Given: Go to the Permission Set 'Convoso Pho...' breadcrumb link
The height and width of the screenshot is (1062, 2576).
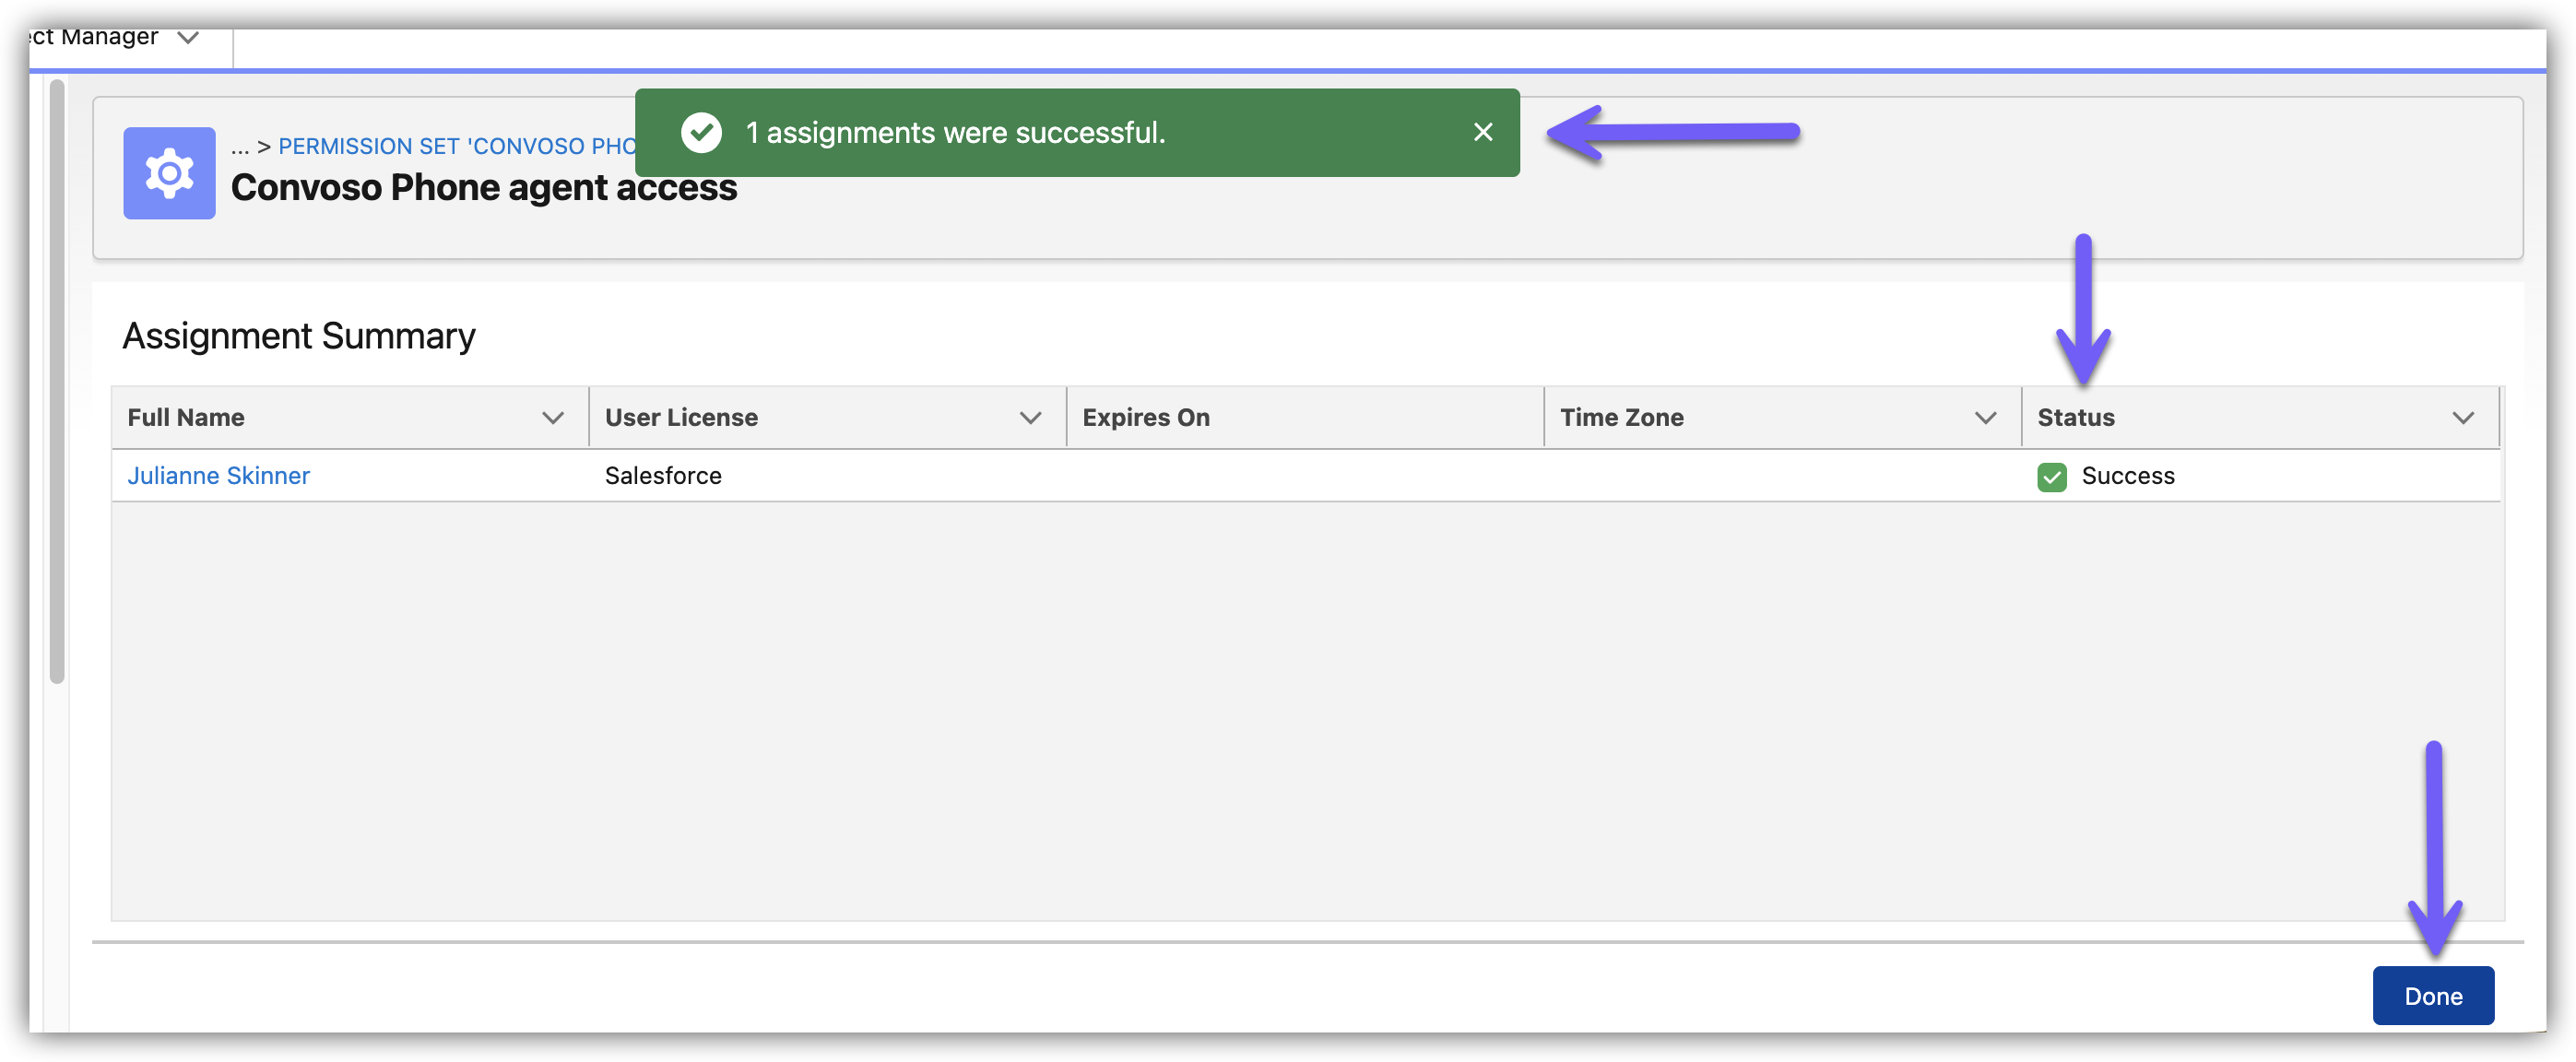Looking at the screenshot, I should [x=456, y=146].
